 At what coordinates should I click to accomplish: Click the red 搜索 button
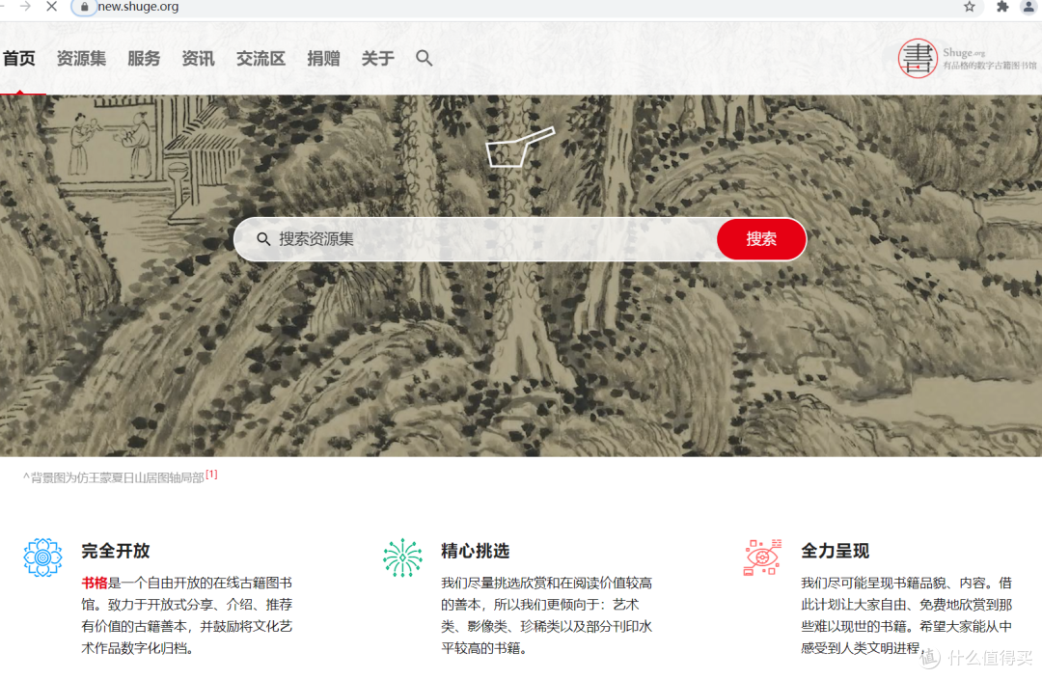[x=761, y=239]
